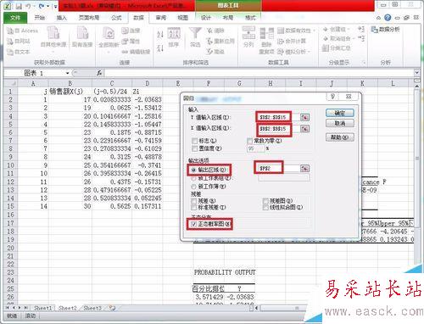The height and width of the screenshot is (324, 424).
Task: Expand the formula bar arrow
Action: pyautogui.click(x=417, y=73)
